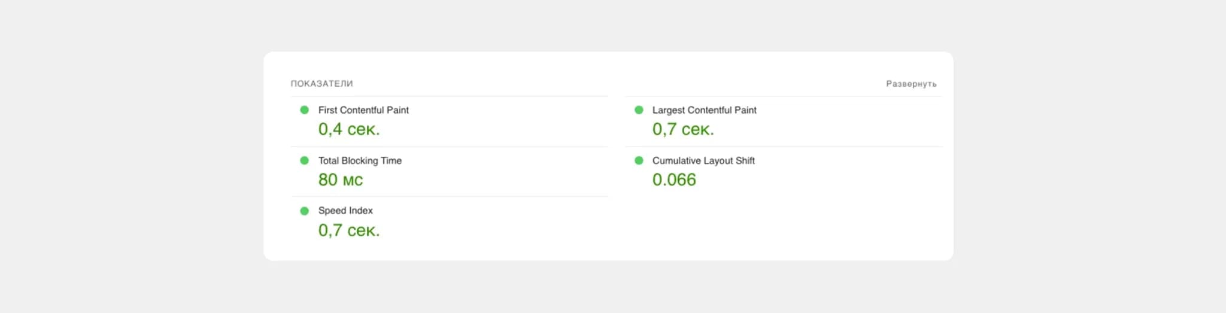The height and width of the screenshot is (313, 1226).
Task: Click the gray page background right of the card
Action: click(1090, 156)
